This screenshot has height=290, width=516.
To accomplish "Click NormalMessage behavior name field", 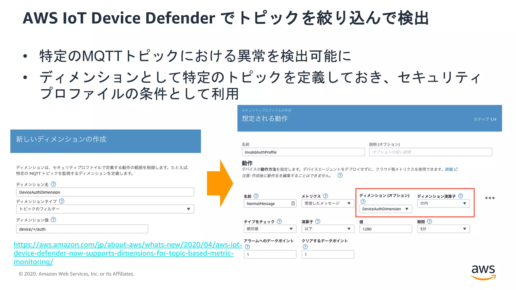I will point(270,203).
